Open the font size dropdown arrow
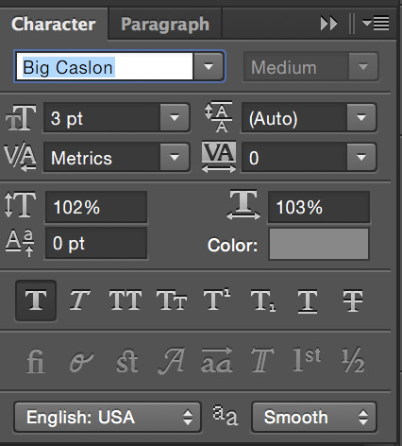Image resolution: width=402 pixels, height=446 pixels. tap(175, 117)
